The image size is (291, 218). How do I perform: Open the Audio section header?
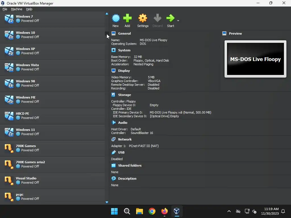123,123
